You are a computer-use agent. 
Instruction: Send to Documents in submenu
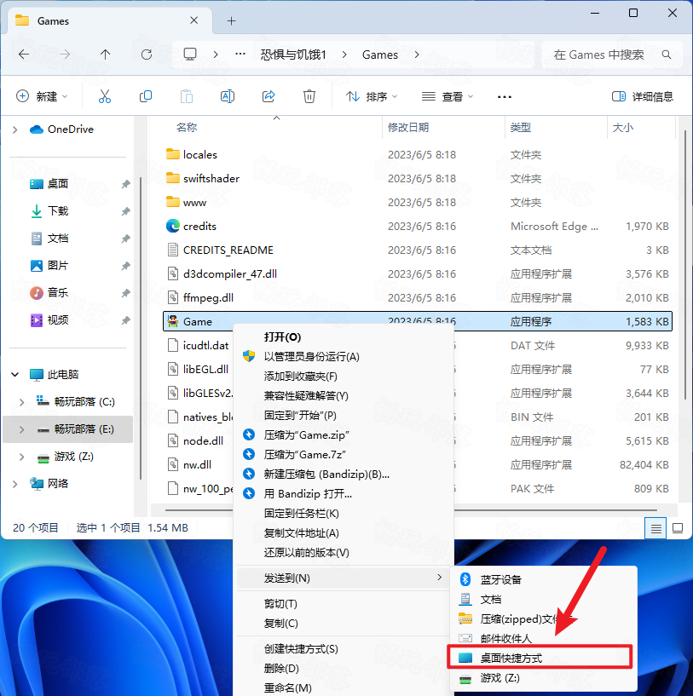[543, 599]
